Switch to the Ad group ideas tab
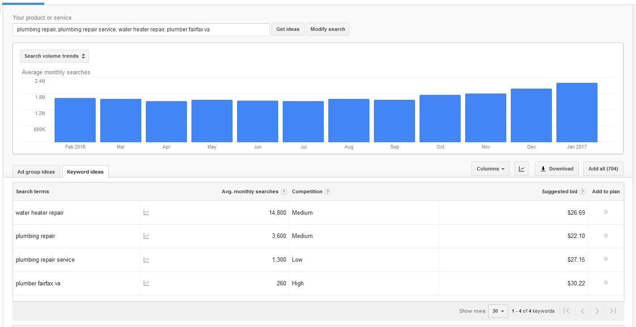 coord(36,171)
